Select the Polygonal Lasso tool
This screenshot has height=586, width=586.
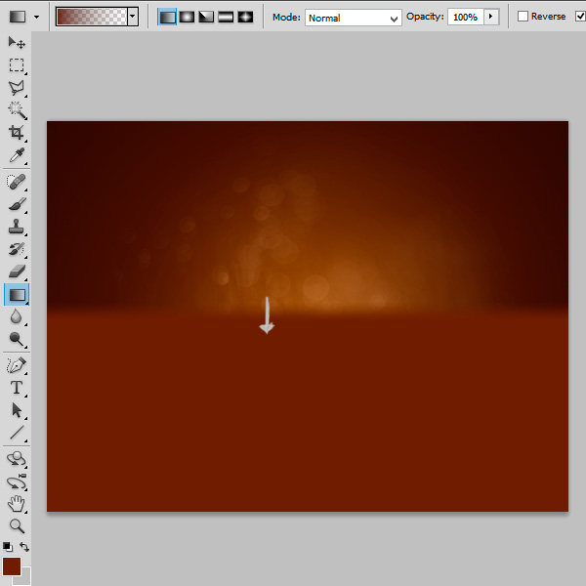(x=17, y=88)
